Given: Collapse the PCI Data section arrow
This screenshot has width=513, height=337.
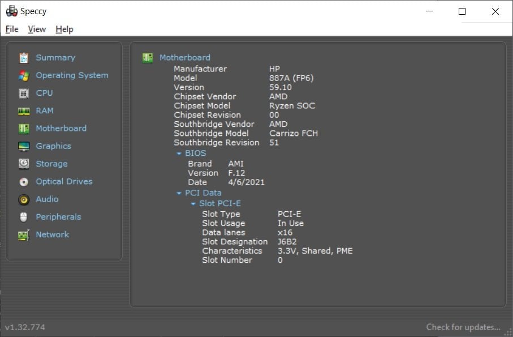Looking at the screenshot, I should click(x=179, y=193).
